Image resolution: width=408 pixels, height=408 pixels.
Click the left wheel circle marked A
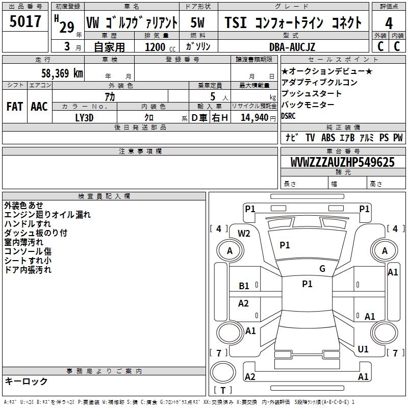coord(229,250)
